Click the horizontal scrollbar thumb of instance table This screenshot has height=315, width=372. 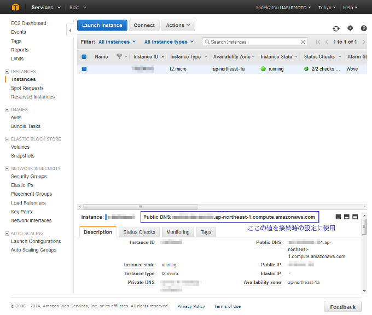point(141,207)
